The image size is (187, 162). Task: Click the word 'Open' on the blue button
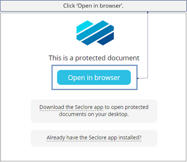click(76, 78)
